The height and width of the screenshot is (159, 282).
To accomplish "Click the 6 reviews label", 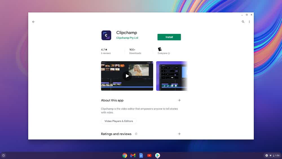I will click(x=106, y=53).
